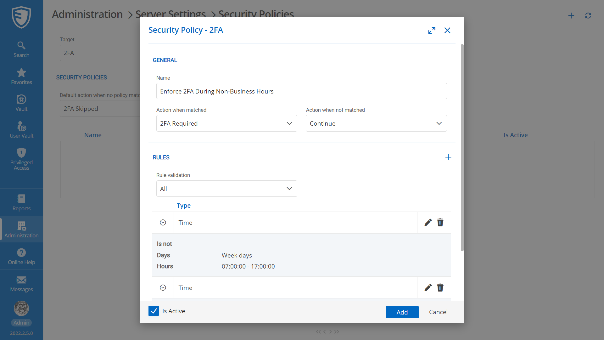Open the Favorites section

coord(21,76)
